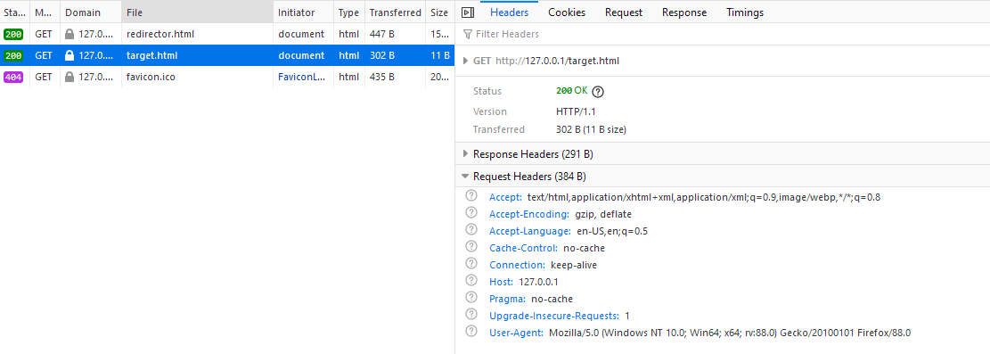Sort by the Transferred column header
Viewport: 990px width, 354px height.
point(396,12)
